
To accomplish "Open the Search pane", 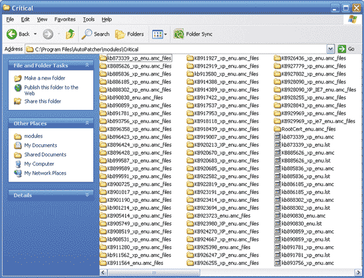I will click(x=96, y=34).
